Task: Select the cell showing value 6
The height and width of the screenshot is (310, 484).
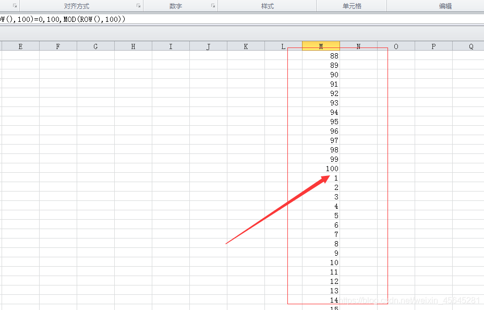Action: (x=321, y=224)
